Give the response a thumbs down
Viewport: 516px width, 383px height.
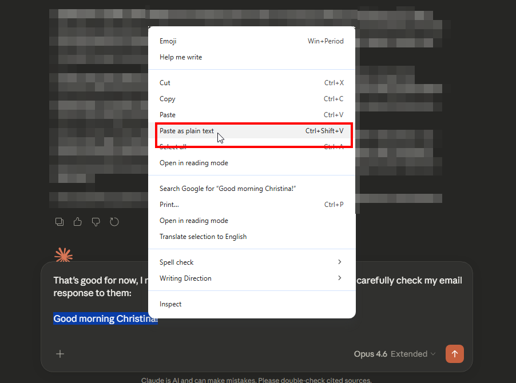coord(96,222)
